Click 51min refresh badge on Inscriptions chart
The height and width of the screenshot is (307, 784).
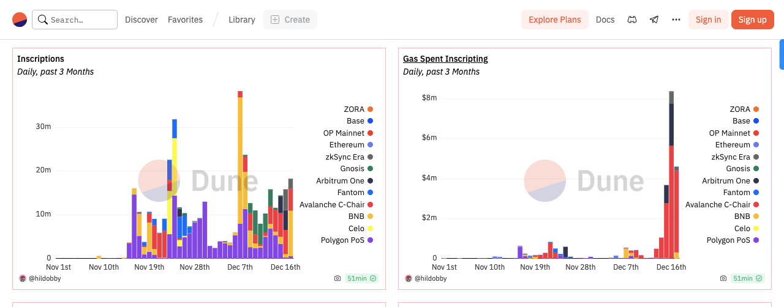(362, 278)
